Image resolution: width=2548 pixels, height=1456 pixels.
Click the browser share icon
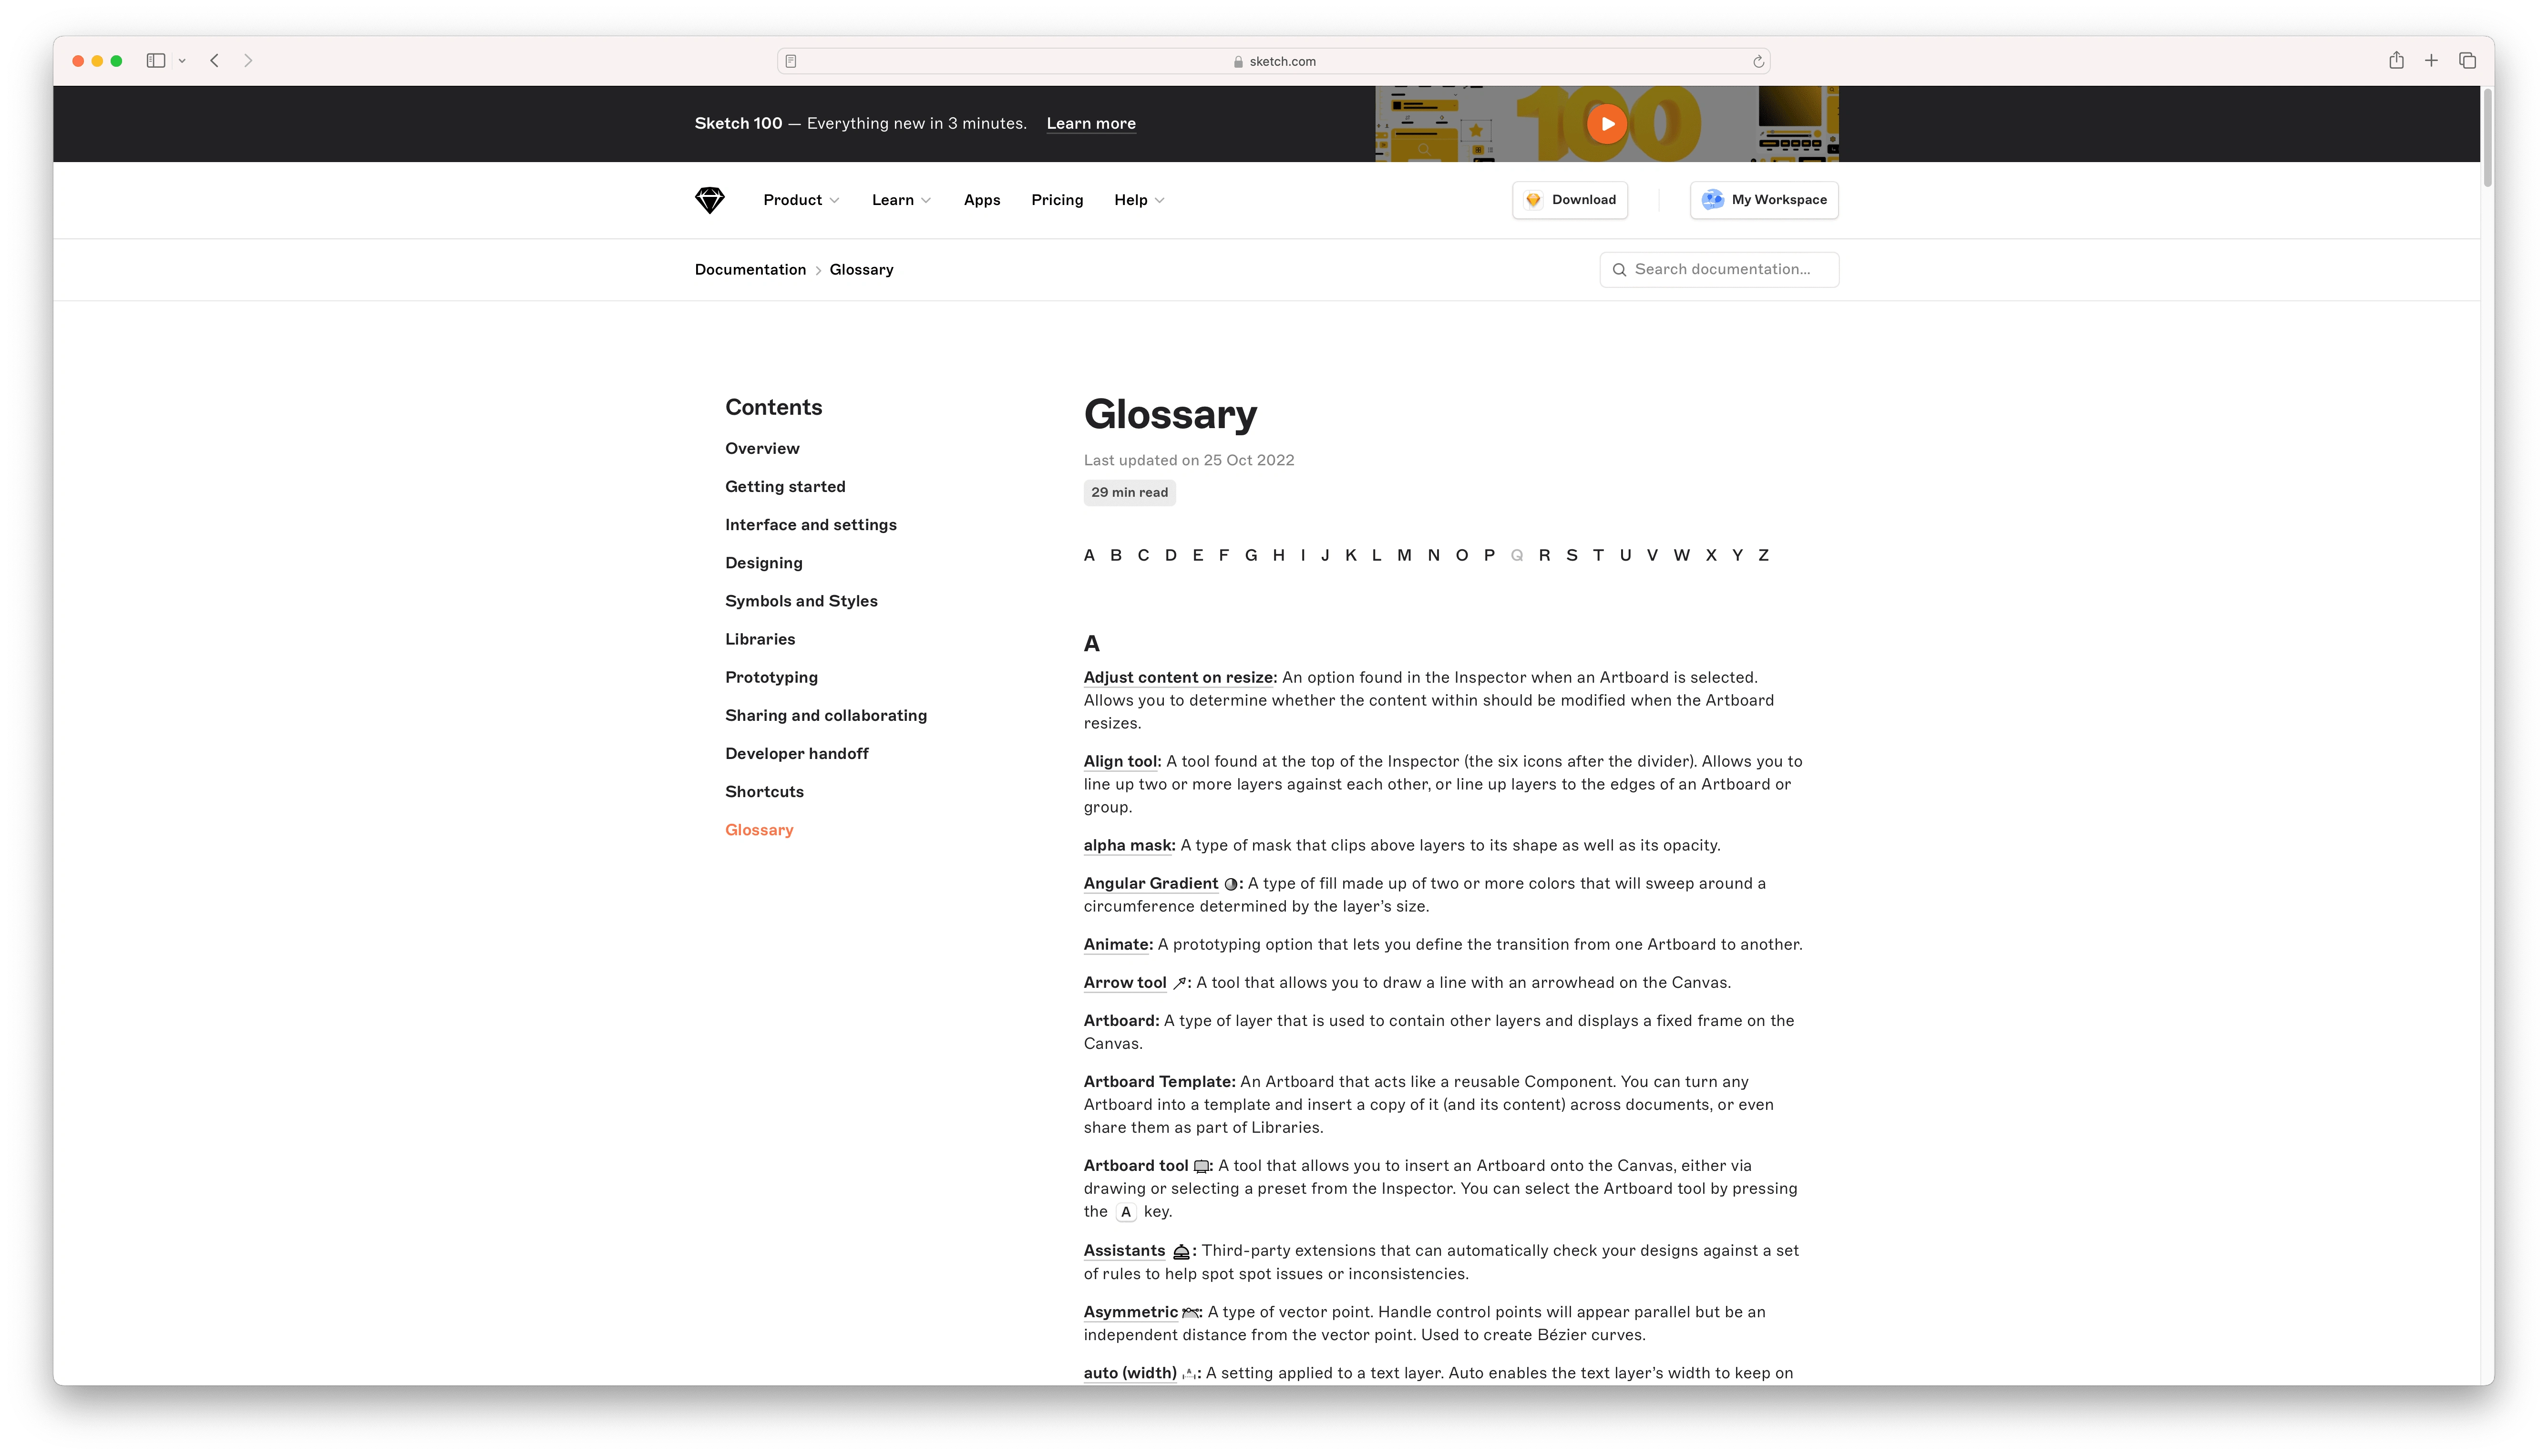point(2396,60)
